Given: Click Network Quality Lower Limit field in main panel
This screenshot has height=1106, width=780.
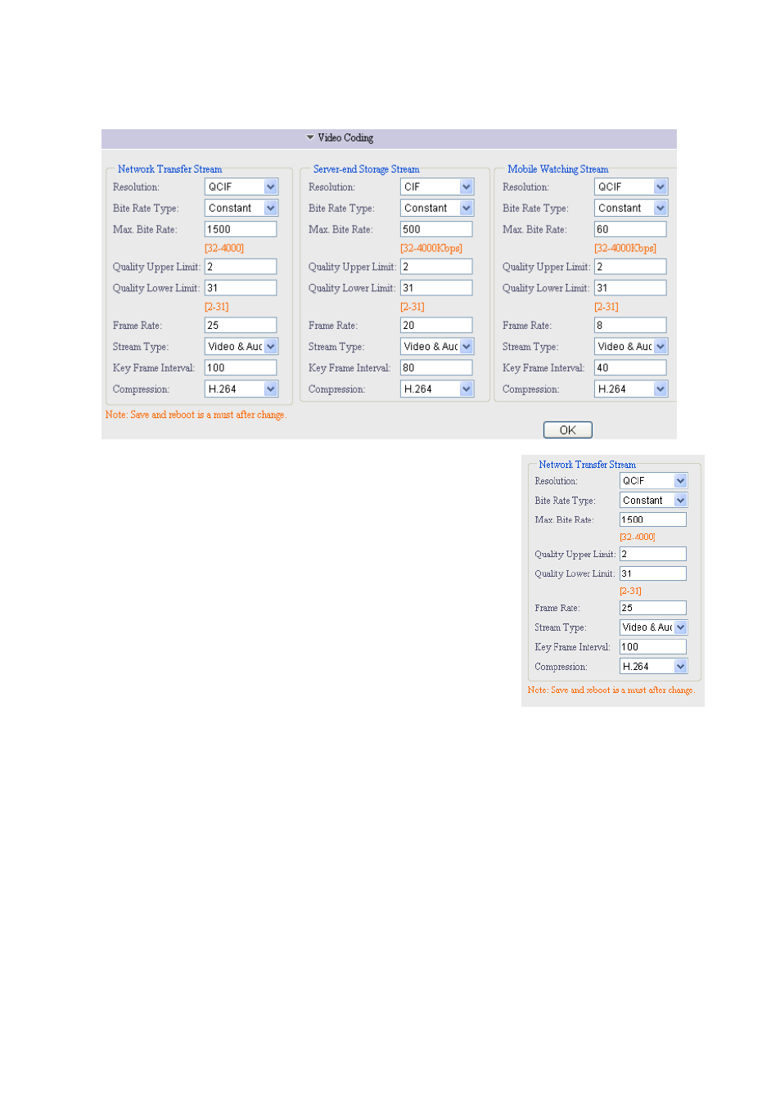Looking at the screenshot, I should pos(241,288).
